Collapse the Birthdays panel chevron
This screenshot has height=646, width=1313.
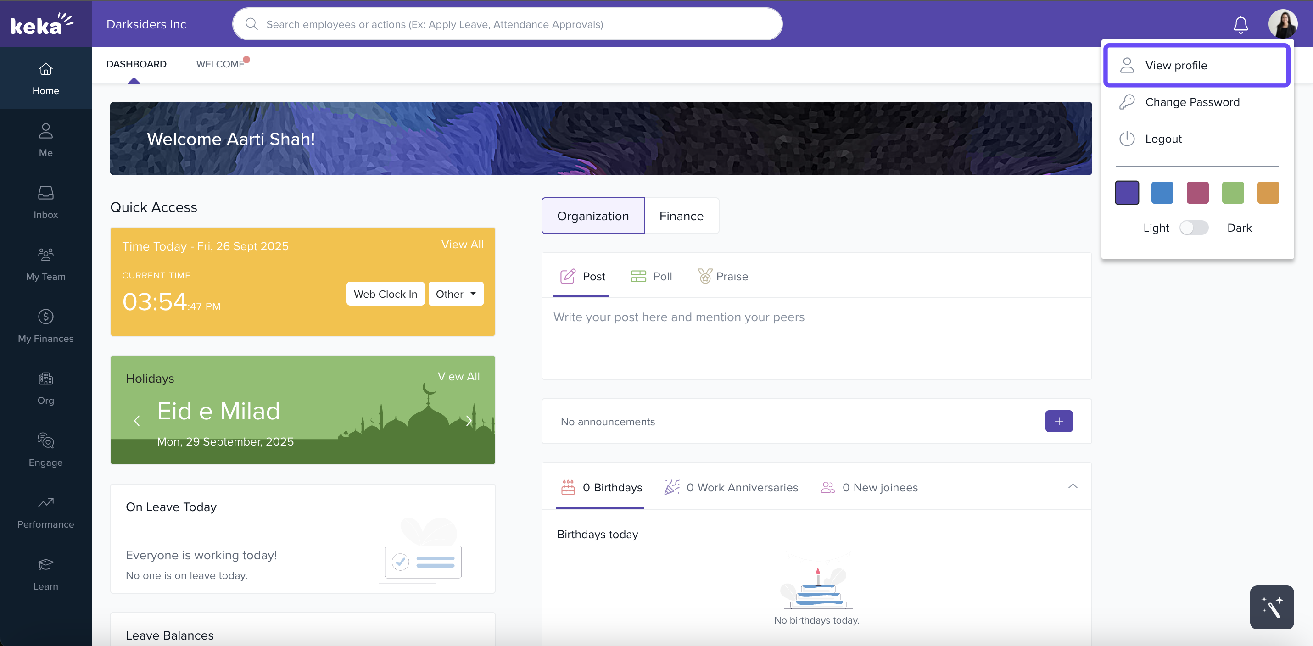[x=1073, y=486]
